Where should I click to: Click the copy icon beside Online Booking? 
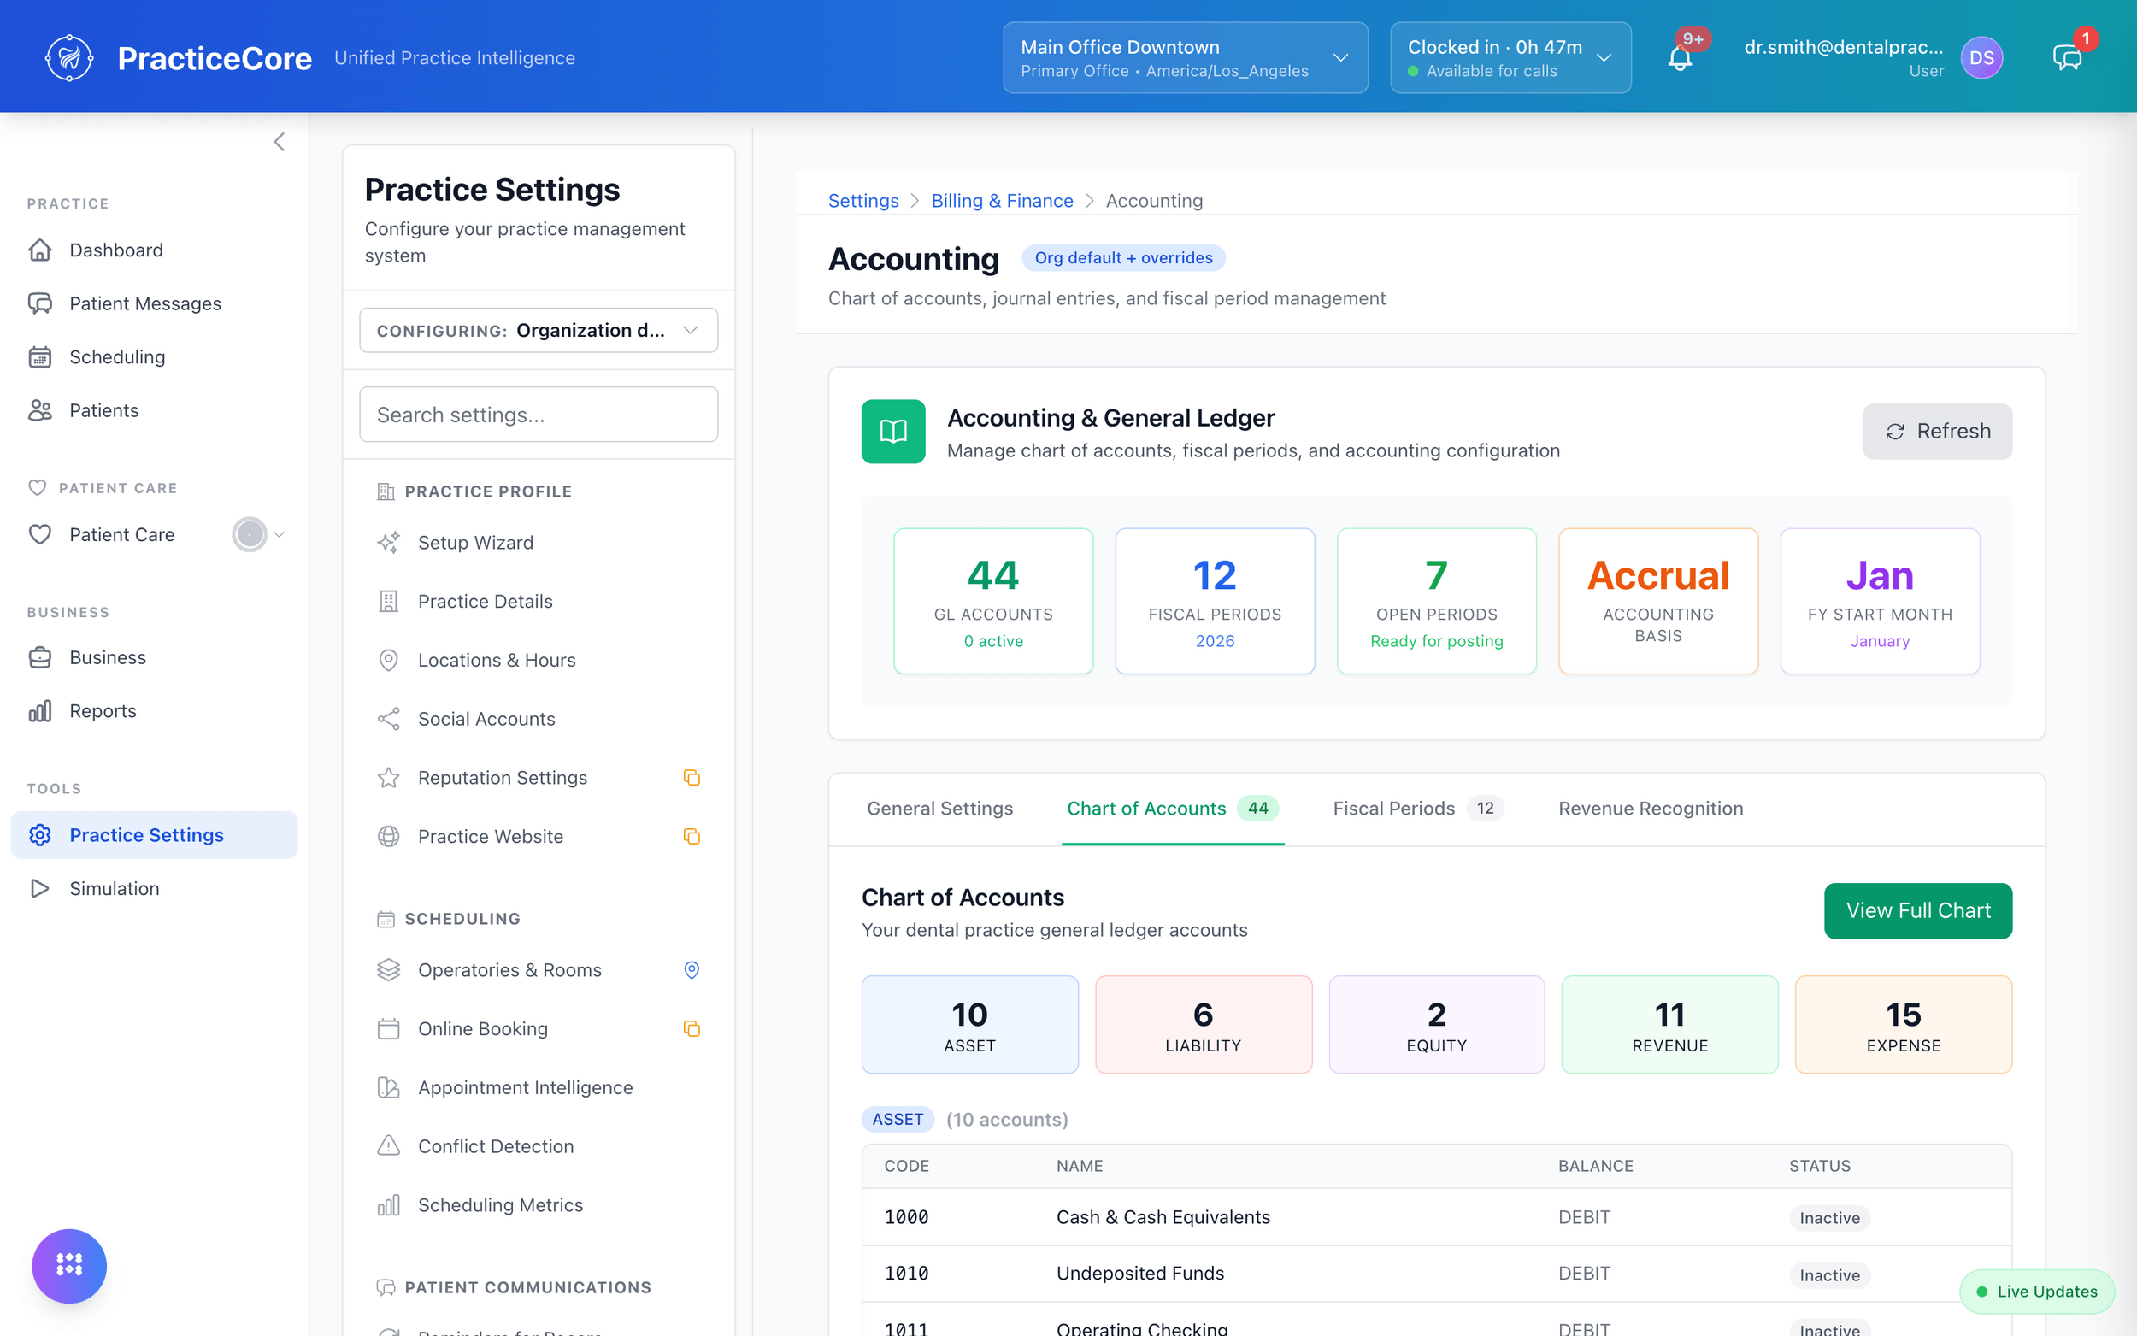[x=692, y=1028]
